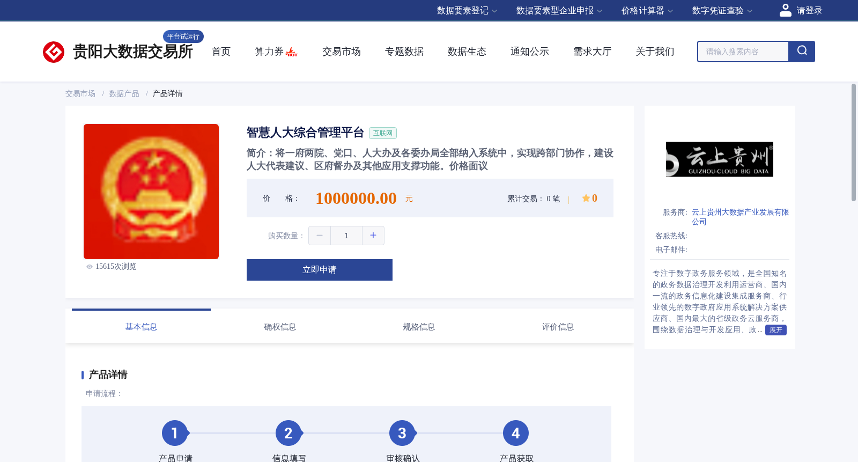The width and height of the screenshot is (858, 462).
Task: Click 累计交易: 0 笔 text
Action: pyautogui.click(x=534, y=199)
